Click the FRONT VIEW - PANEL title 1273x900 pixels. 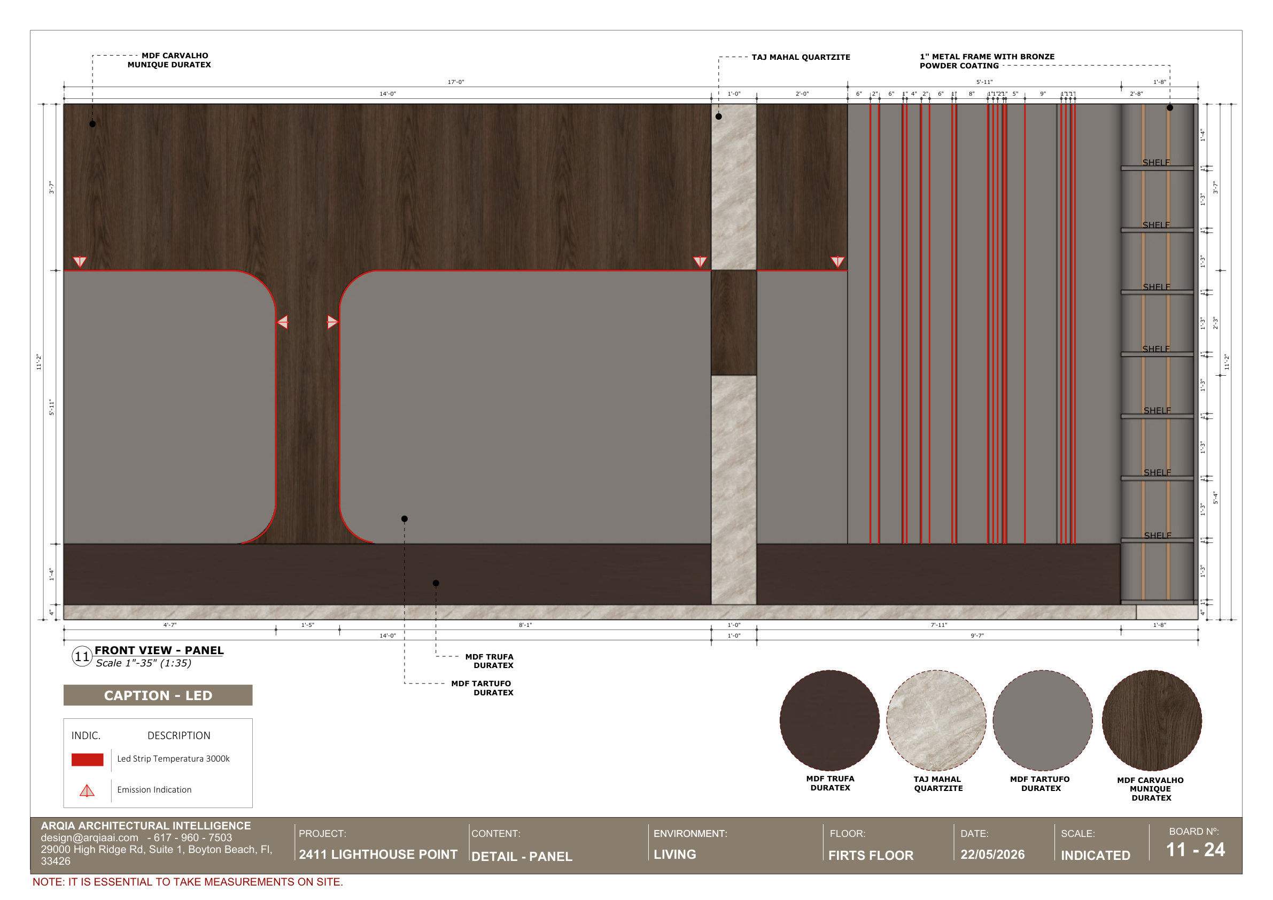click(x=159, y=650)
